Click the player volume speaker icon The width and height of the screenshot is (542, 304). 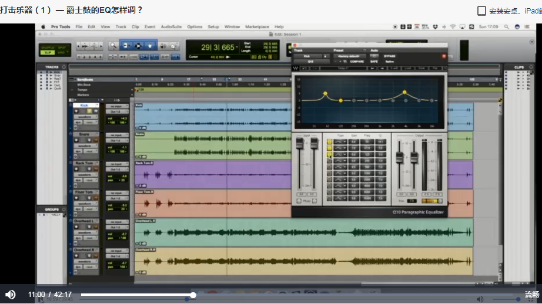click(x=11, y=295)
